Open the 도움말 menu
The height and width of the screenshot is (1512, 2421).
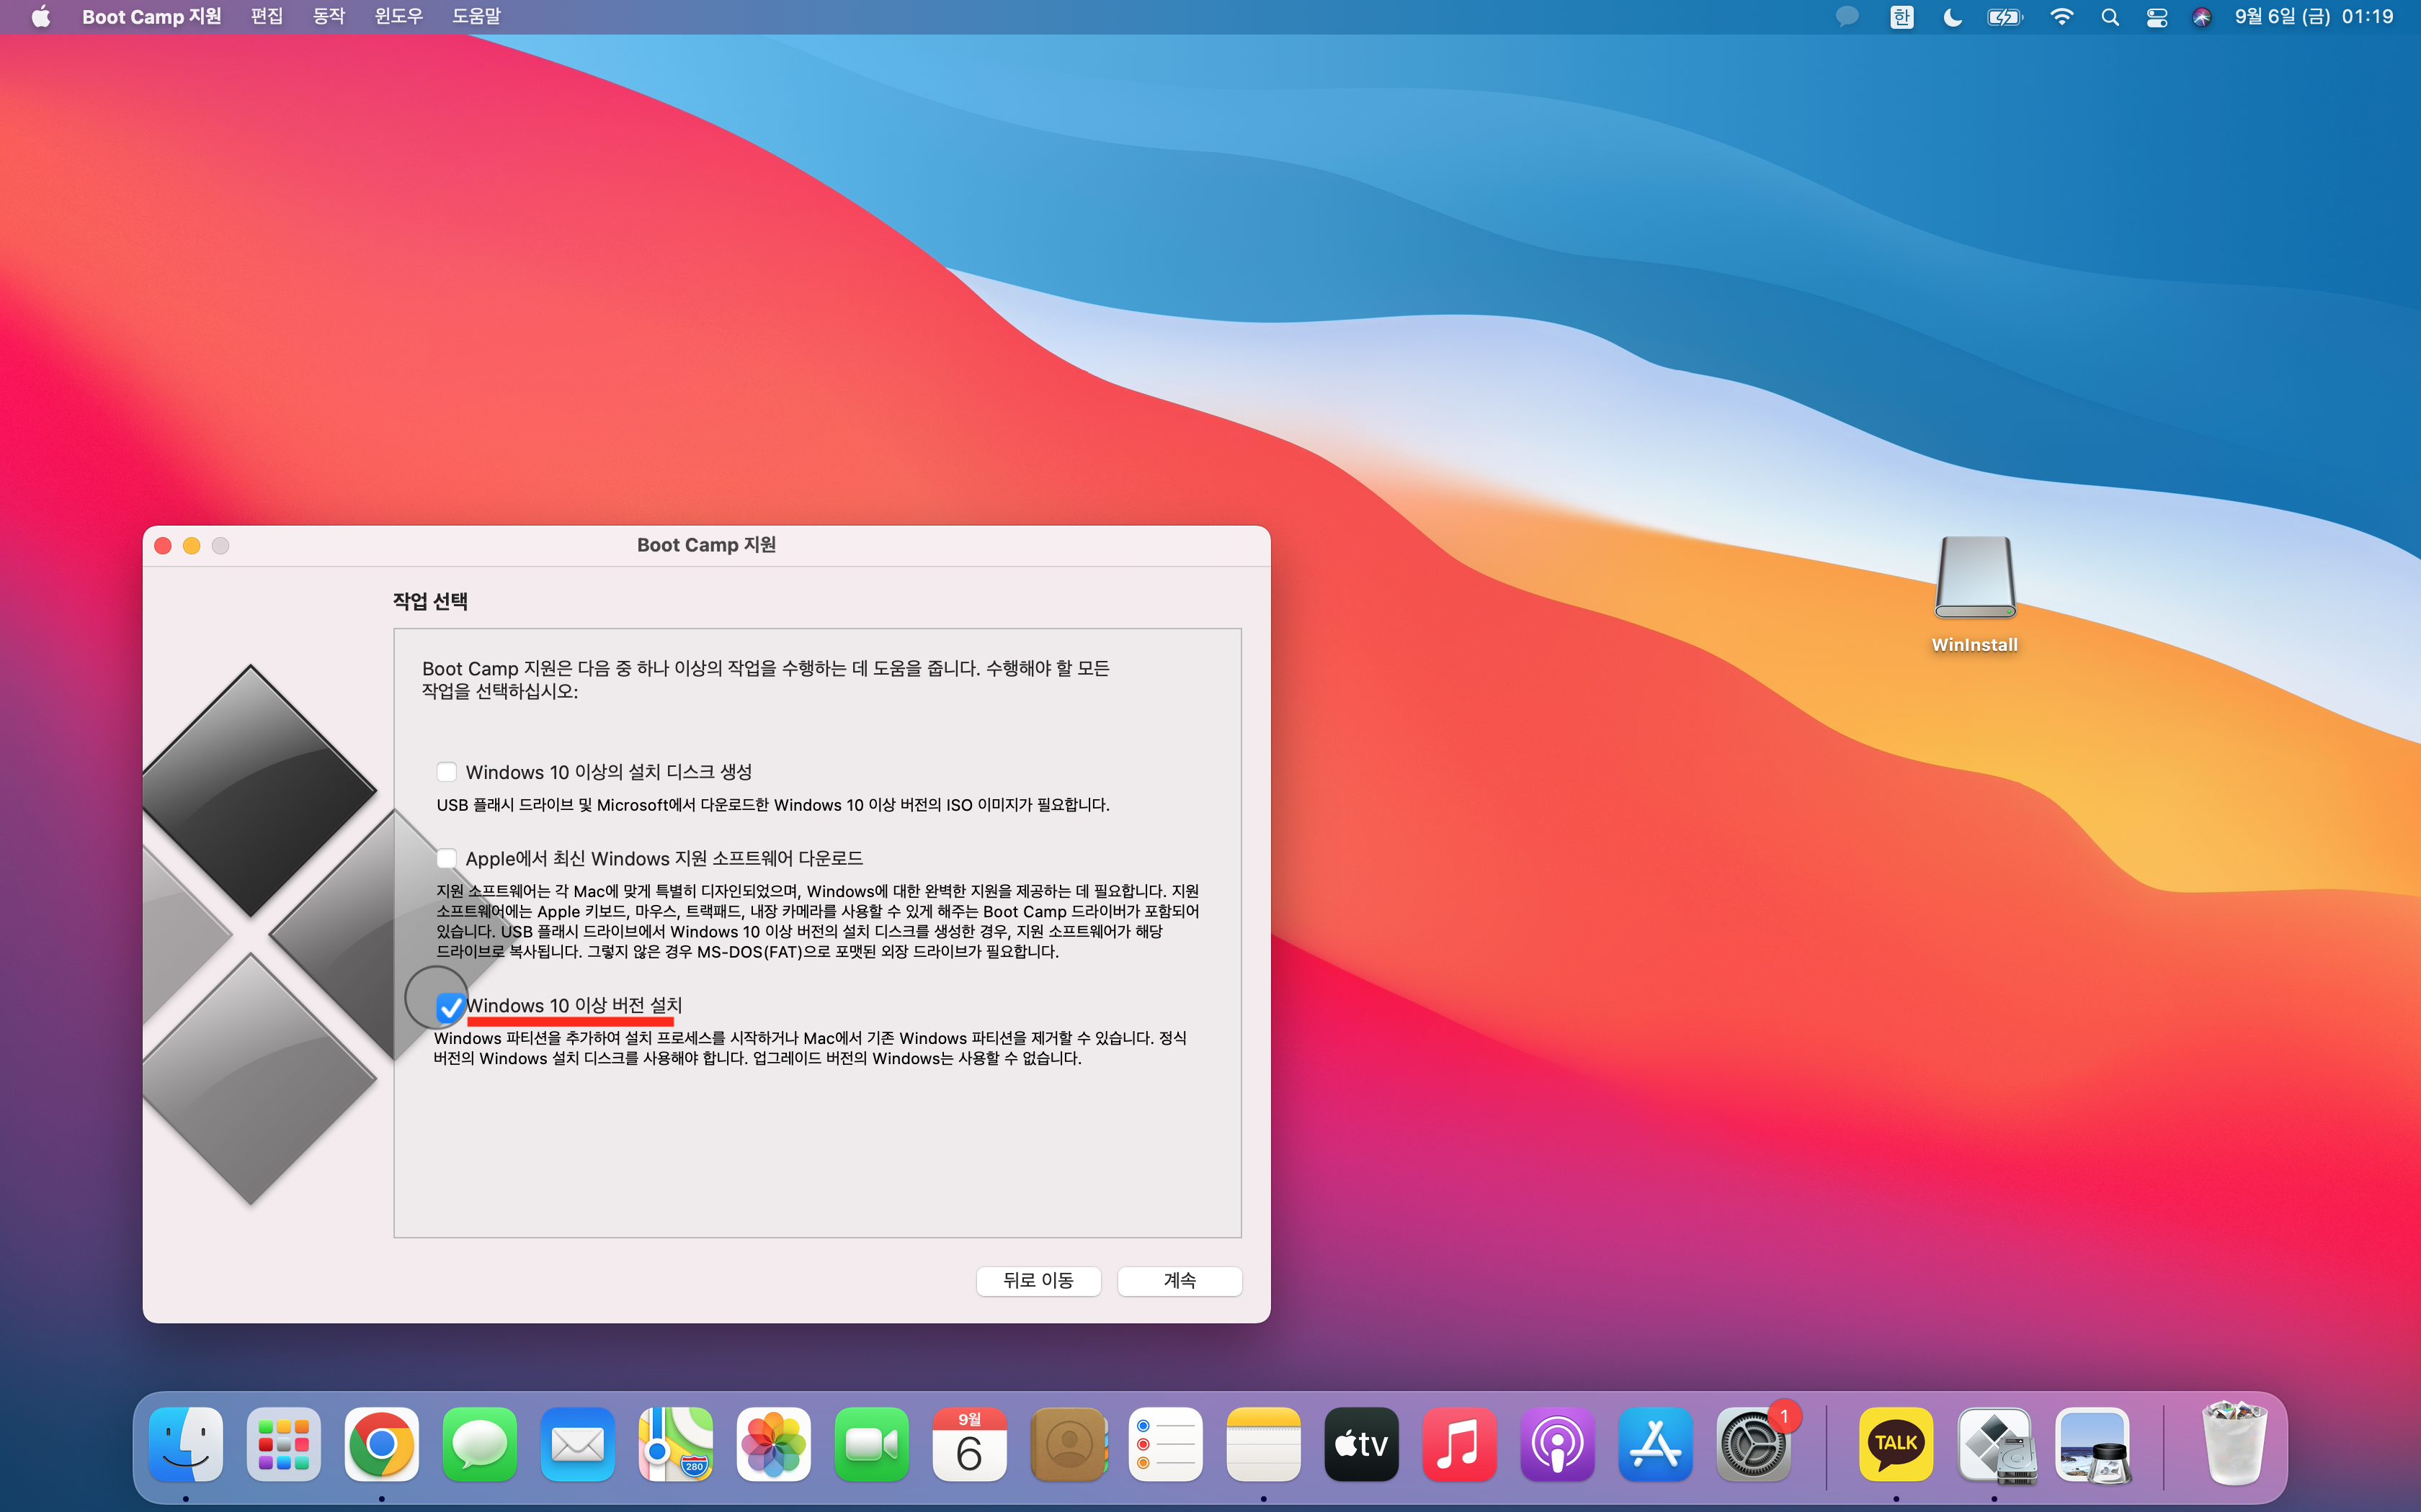(x=476, y=17)
